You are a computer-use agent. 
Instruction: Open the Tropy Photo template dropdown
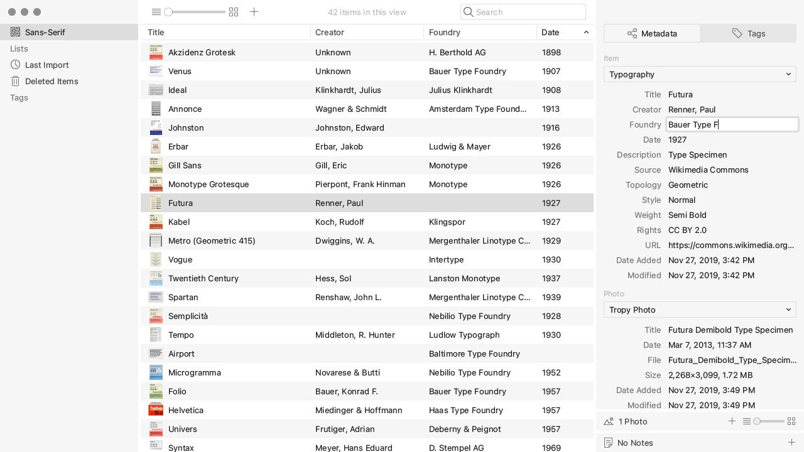point(700,309)
